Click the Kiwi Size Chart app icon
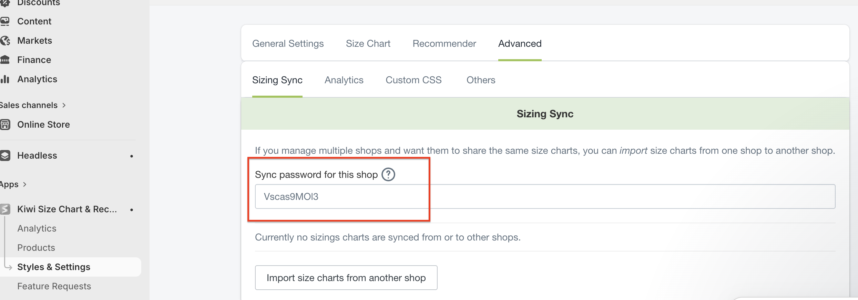 [x=5, y=209]
